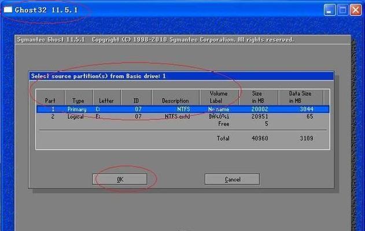Click the 3044 data size value
Image resolution: width=365 pixels, height=231 pixels.
tap(307, 109)
